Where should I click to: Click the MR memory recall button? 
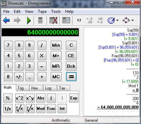pos(56,66)
